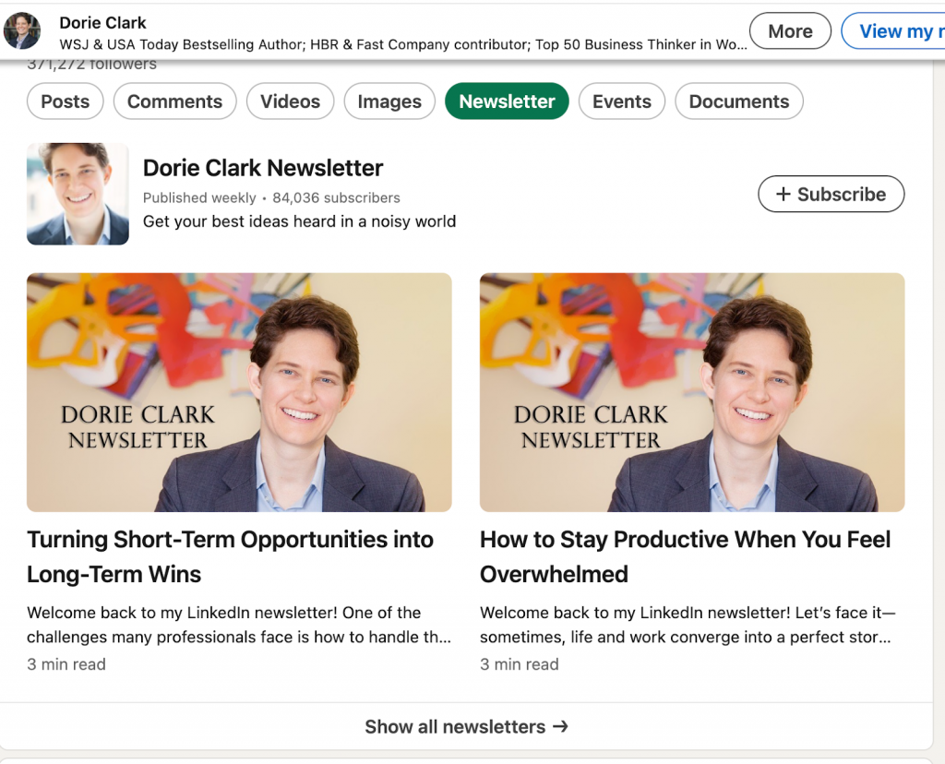
Task: Switch to the Comments filter
Action: point(174,101)
